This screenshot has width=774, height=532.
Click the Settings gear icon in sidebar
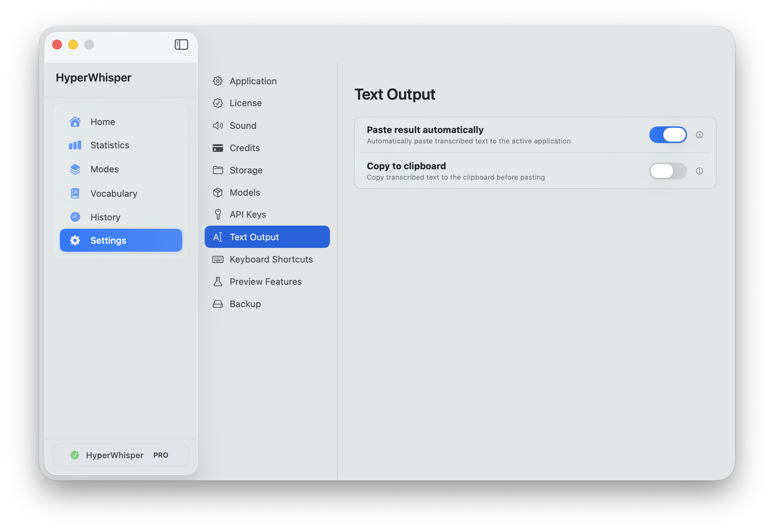(x=75, y=240)
